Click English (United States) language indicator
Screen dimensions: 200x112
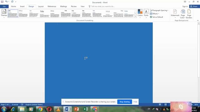click(34, 105)
